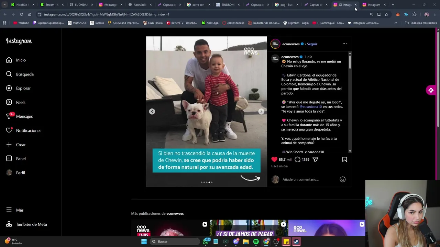440x247 pixels.
Task: Open comments with speech bubble icon
Action: [x=298, y=160]
